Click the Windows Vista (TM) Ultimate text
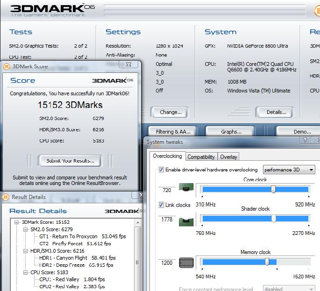 tap(259, 91)
